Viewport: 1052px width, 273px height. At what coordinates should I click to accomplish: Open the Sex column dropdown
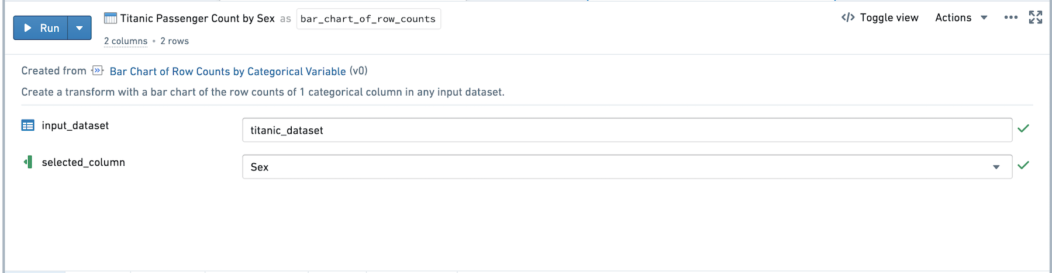pyautogui.click(x=627, y=167)
